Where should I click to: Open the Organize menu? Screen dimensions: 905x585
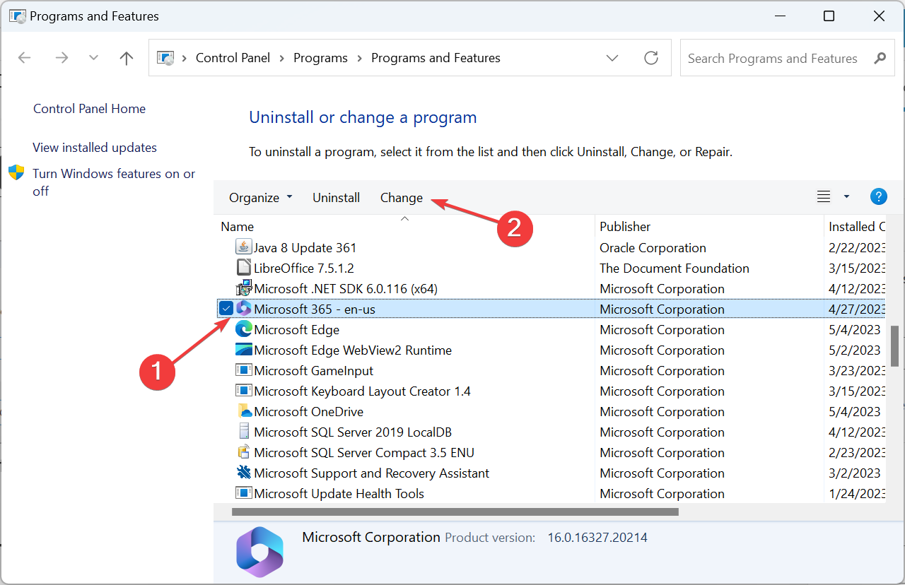pos(260,198)
